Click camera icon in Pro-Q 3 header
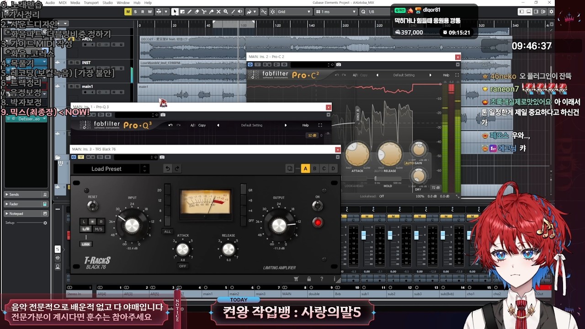Screen dimensions: 585x329 coord(163,115)
